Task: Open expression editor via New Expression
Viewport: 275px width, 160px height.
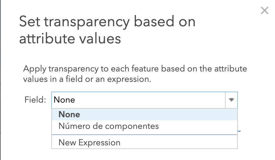Action: (x=89, y=142)
